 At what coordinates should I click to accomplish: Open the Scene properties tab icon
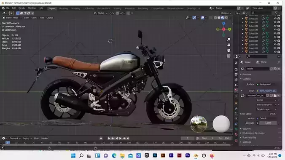pos(236,85)
